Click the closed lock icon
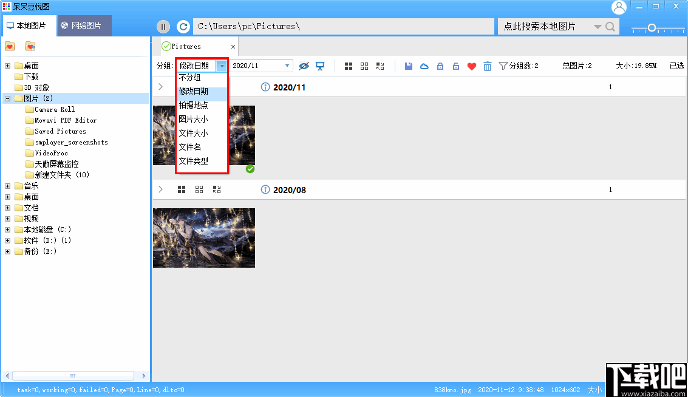688x397 pixels. 440,66
